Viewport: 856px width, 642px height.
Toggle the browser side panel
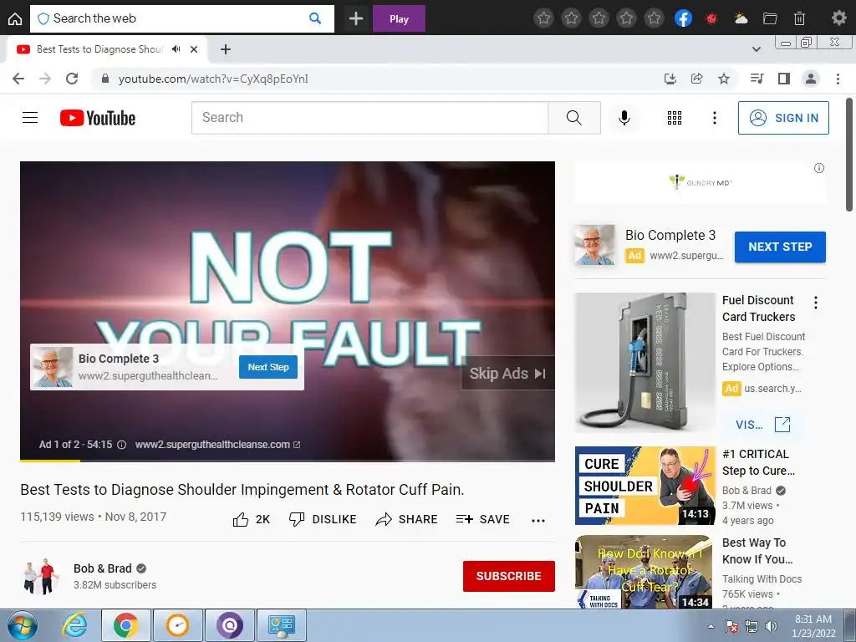coord(784,79)
